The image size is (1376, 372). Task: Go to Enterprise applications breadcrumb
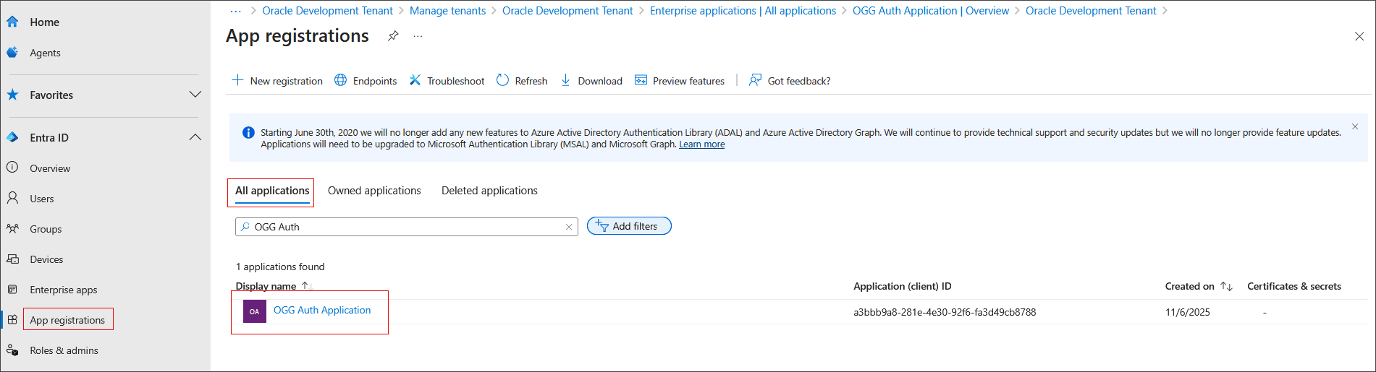click(743, 11)
